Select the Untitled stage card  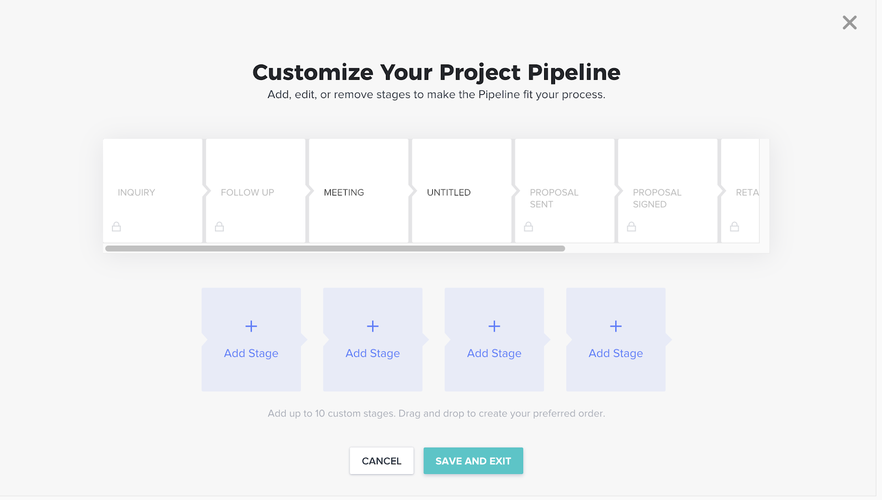[x=461, y=191]
